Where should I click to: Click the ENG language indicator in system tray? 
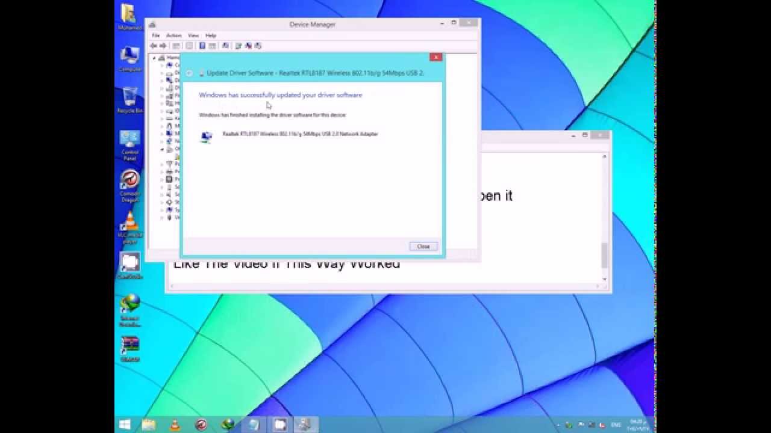616,425
